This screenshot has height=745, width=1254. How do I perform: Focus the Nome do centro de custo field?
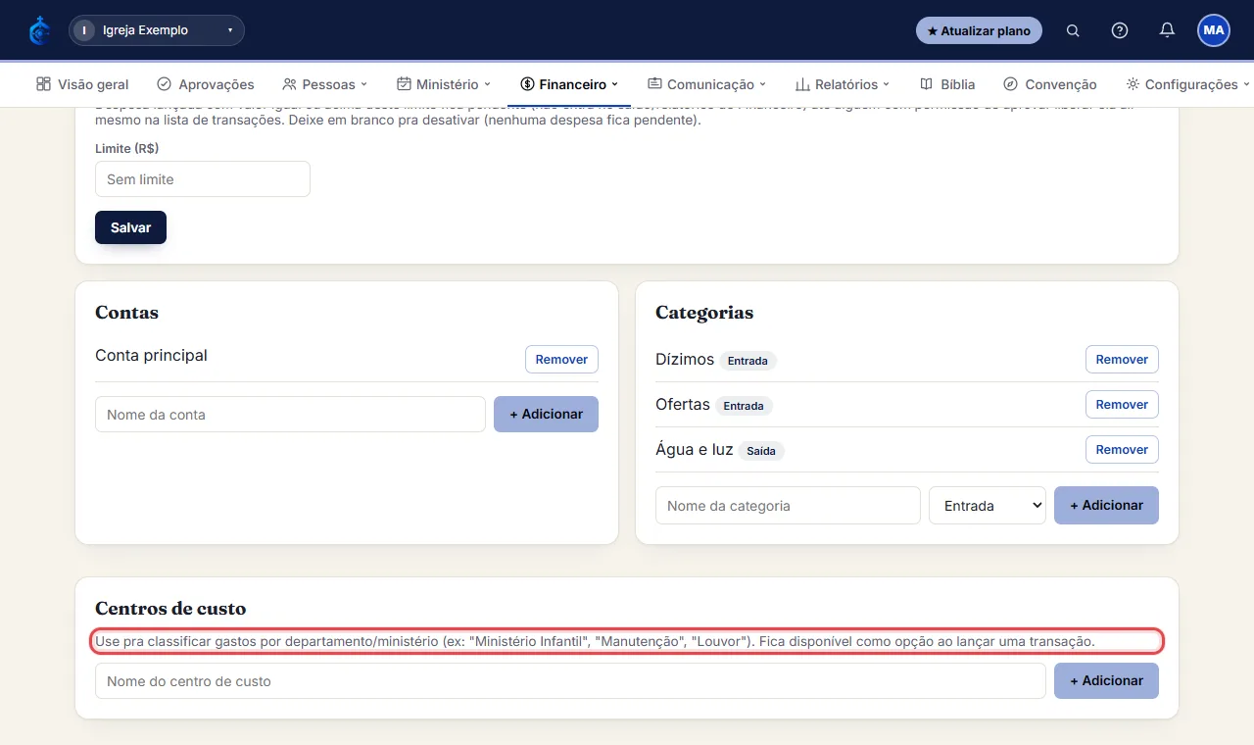pos(570,681)
